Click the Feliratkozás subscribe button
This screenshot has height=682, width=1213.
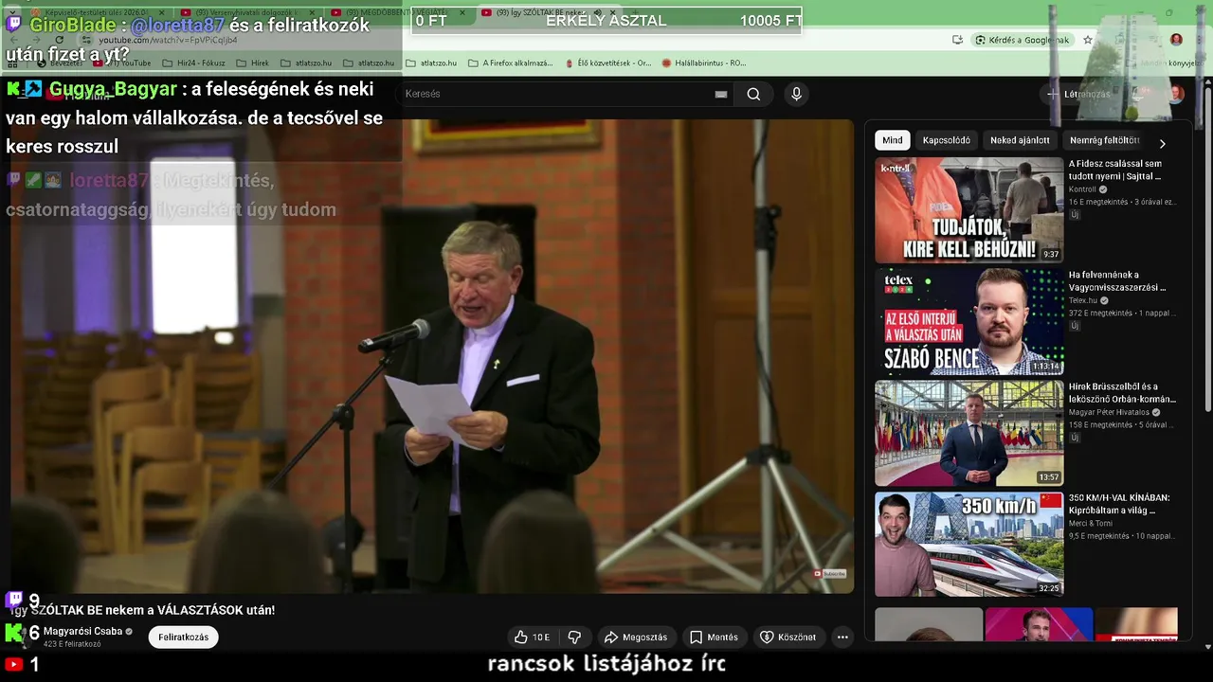pyautogui.click(x=183, y=637)
